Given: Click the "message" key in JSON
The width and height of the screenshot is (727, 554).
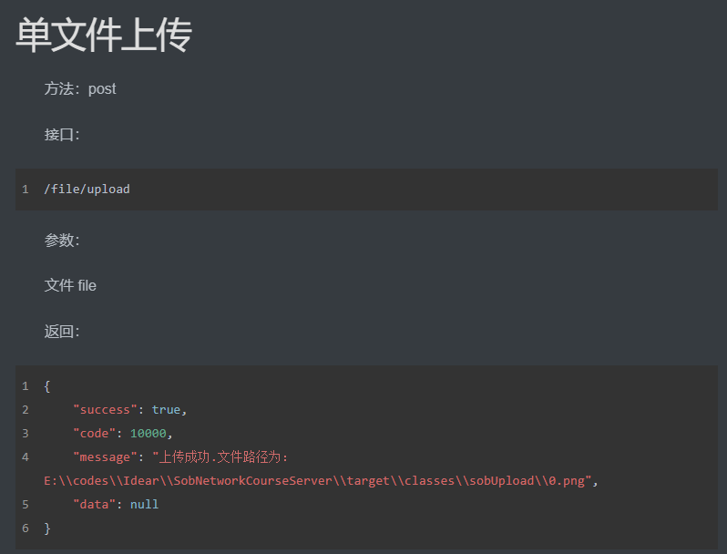Looking at the screenshot, I should [x=105, y=457].
